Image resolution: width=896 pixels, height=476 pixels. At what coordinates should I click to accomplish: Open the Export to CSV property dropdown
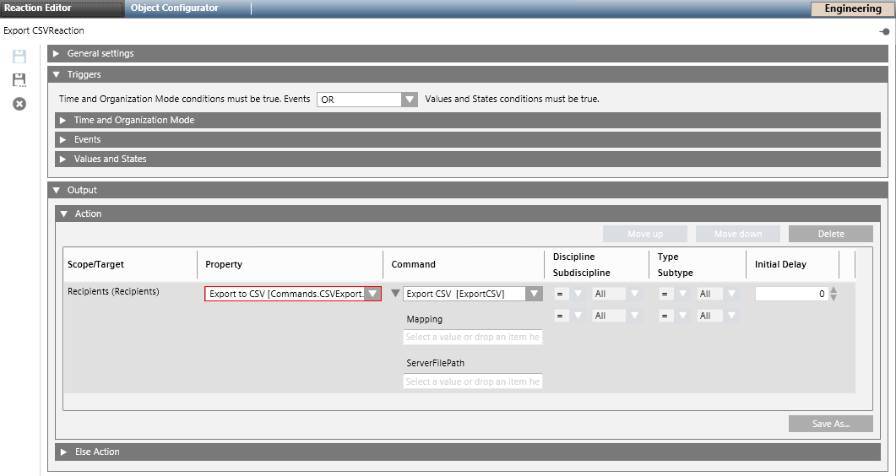click(x=372, y=294)
